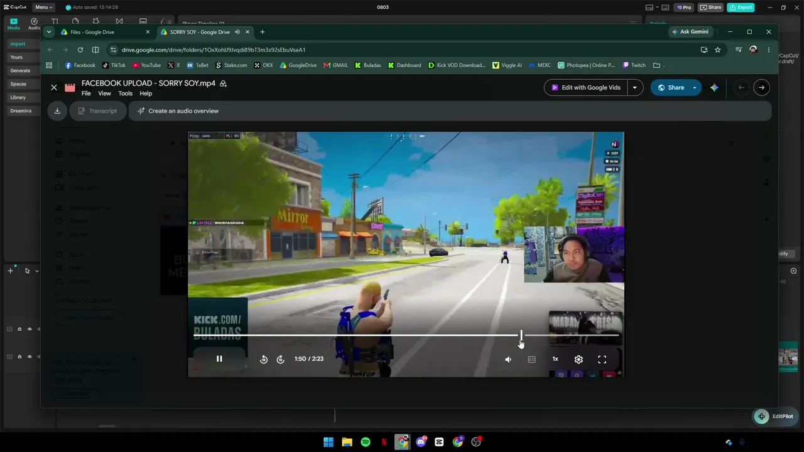Screen dimensions: 804x452
Task: Rewind the video 10 seconds
Action: tap(264, 359)
